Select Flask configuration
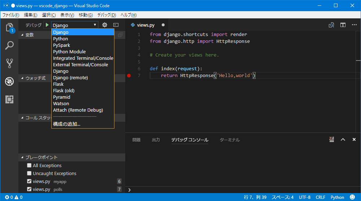 (83, 84)
